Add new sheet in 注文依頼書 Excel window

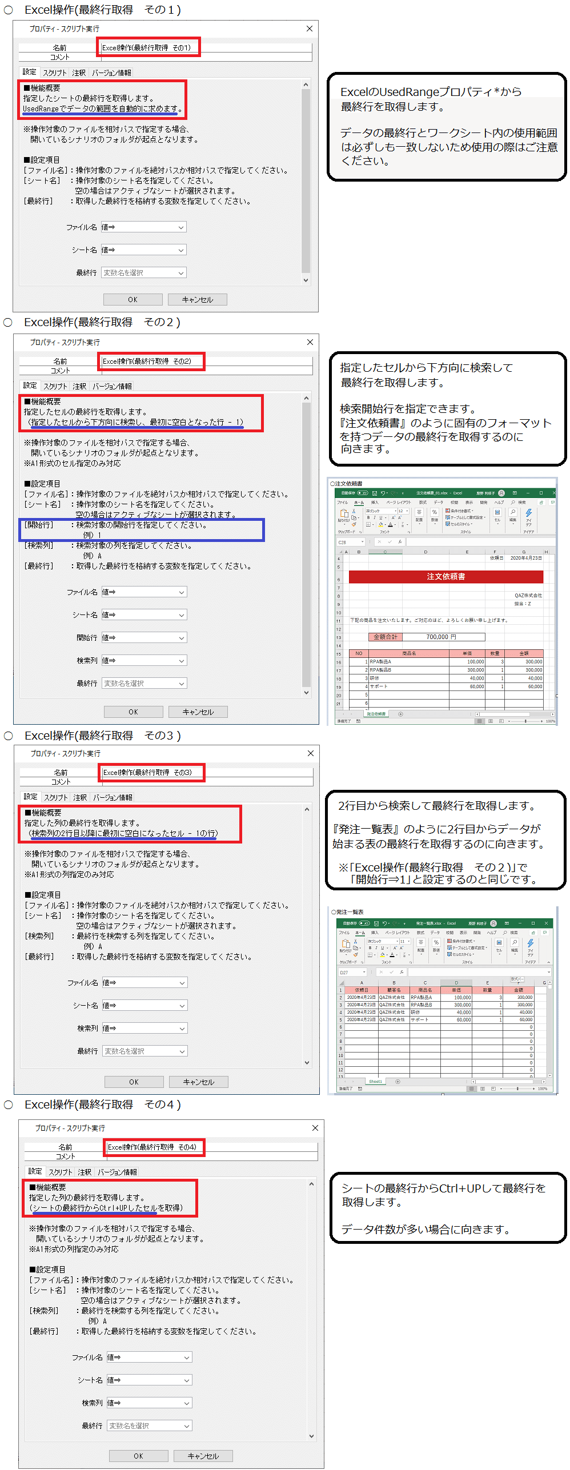(x=400, y=714)
